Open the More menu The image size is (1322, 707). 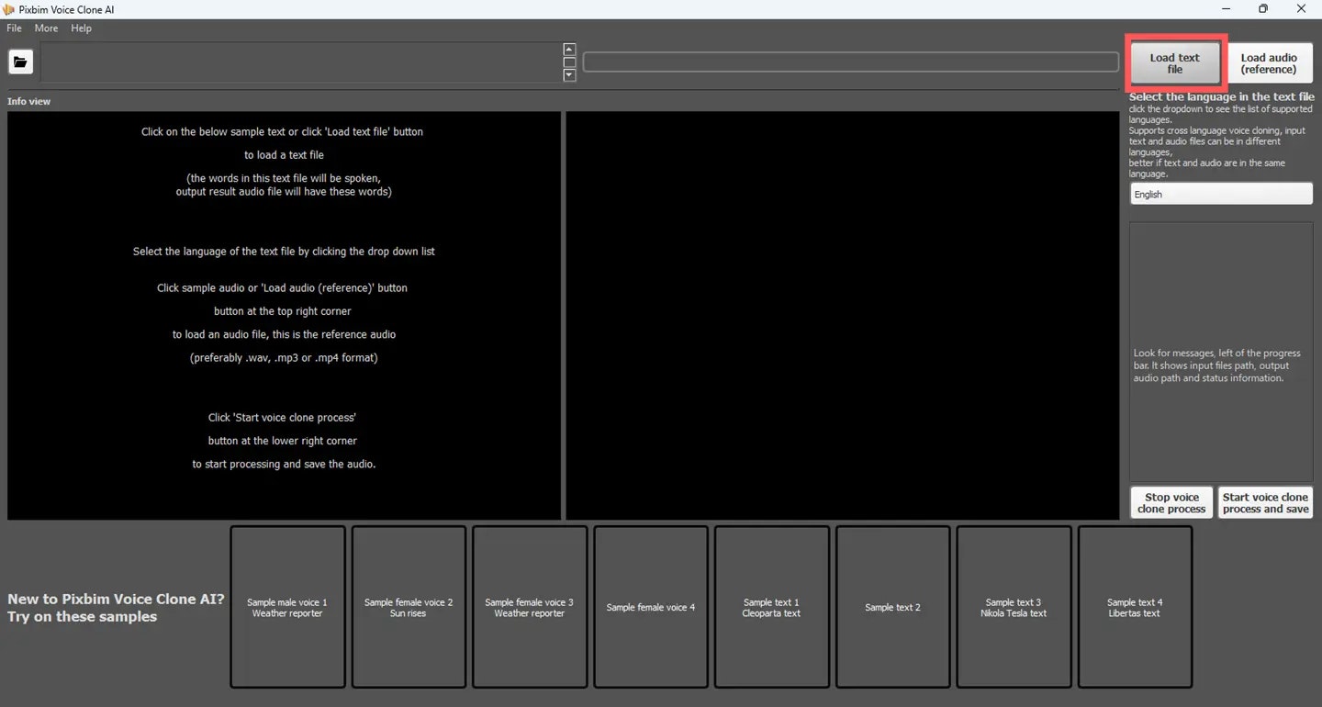[46, 28]
